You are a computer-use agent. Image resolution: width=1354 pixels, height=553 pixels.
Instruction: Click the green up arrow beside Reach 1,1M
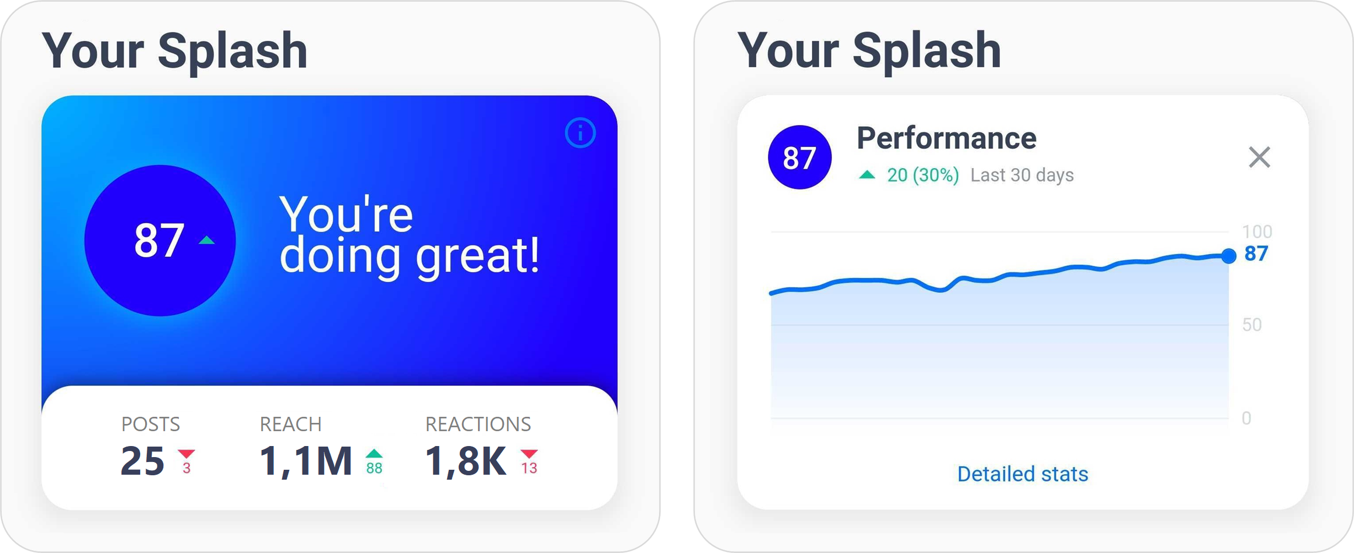coord(374,453)
